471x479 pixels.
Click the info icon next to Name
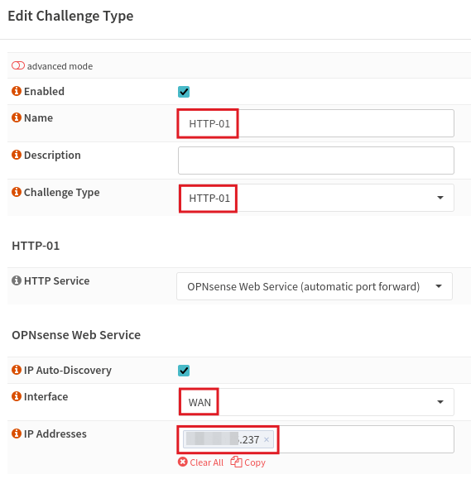pos(17,117)
